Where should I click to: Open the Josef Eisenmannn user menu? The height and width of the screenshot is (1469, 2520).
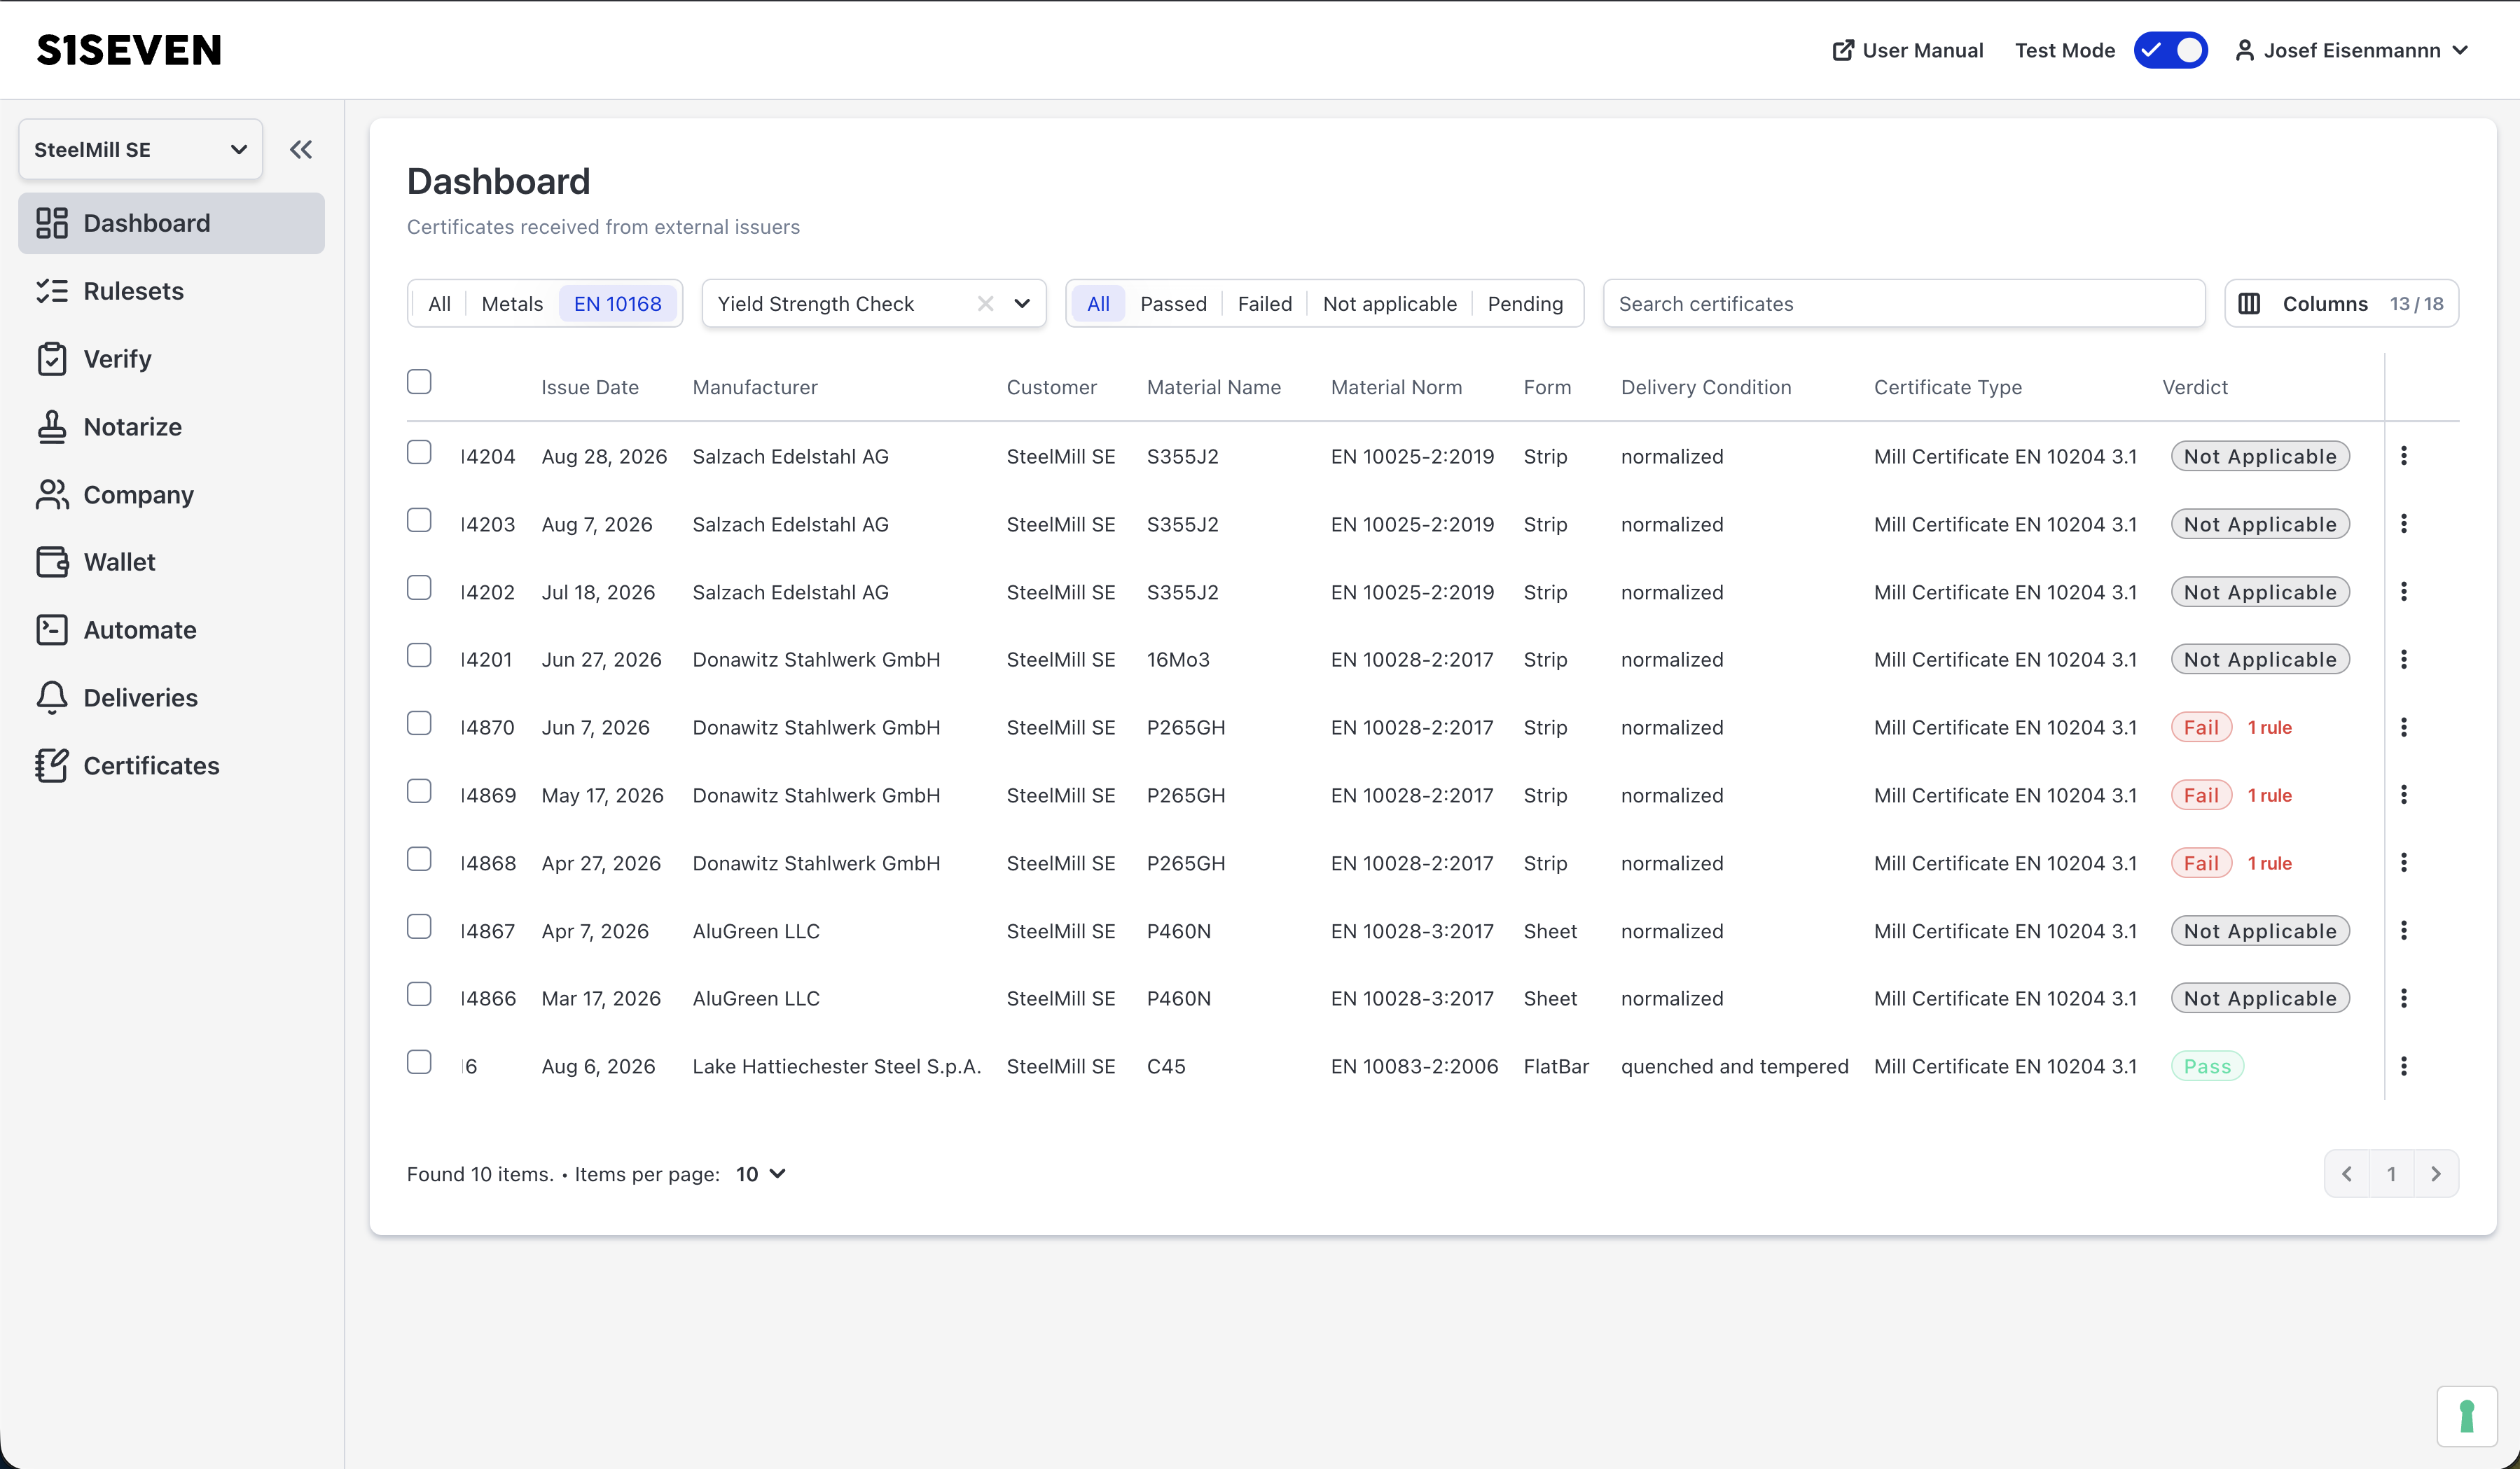click(2352, 50)
